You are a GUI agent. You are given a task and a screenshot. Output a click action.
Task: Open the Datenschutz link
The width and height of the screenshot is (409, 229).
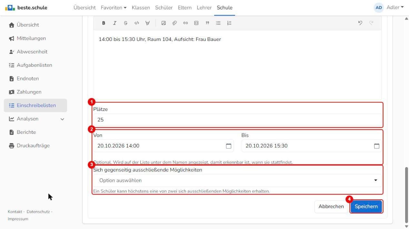[38, 212]
